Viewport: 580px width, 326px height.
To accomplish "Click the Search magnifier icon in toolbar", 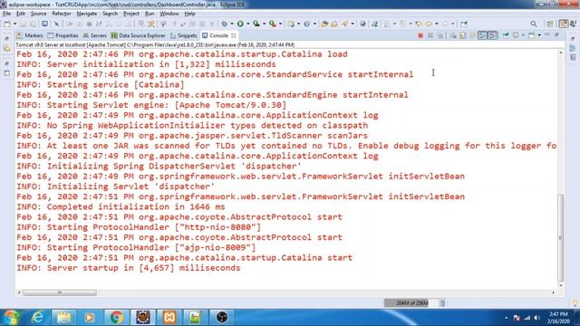I will [534, 24].
